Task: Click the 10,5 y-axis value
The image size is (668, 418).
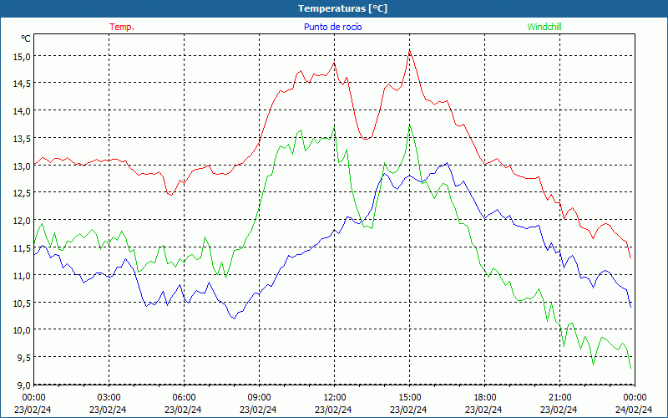Action: tap(22, 303)
